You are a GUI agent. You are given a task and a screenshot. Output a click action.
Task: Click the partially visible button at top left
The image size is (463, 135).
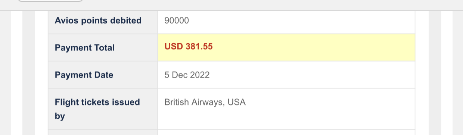point(50,1)
